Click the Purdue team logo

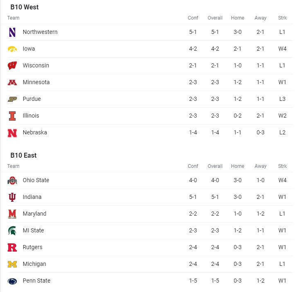point(12,99)
